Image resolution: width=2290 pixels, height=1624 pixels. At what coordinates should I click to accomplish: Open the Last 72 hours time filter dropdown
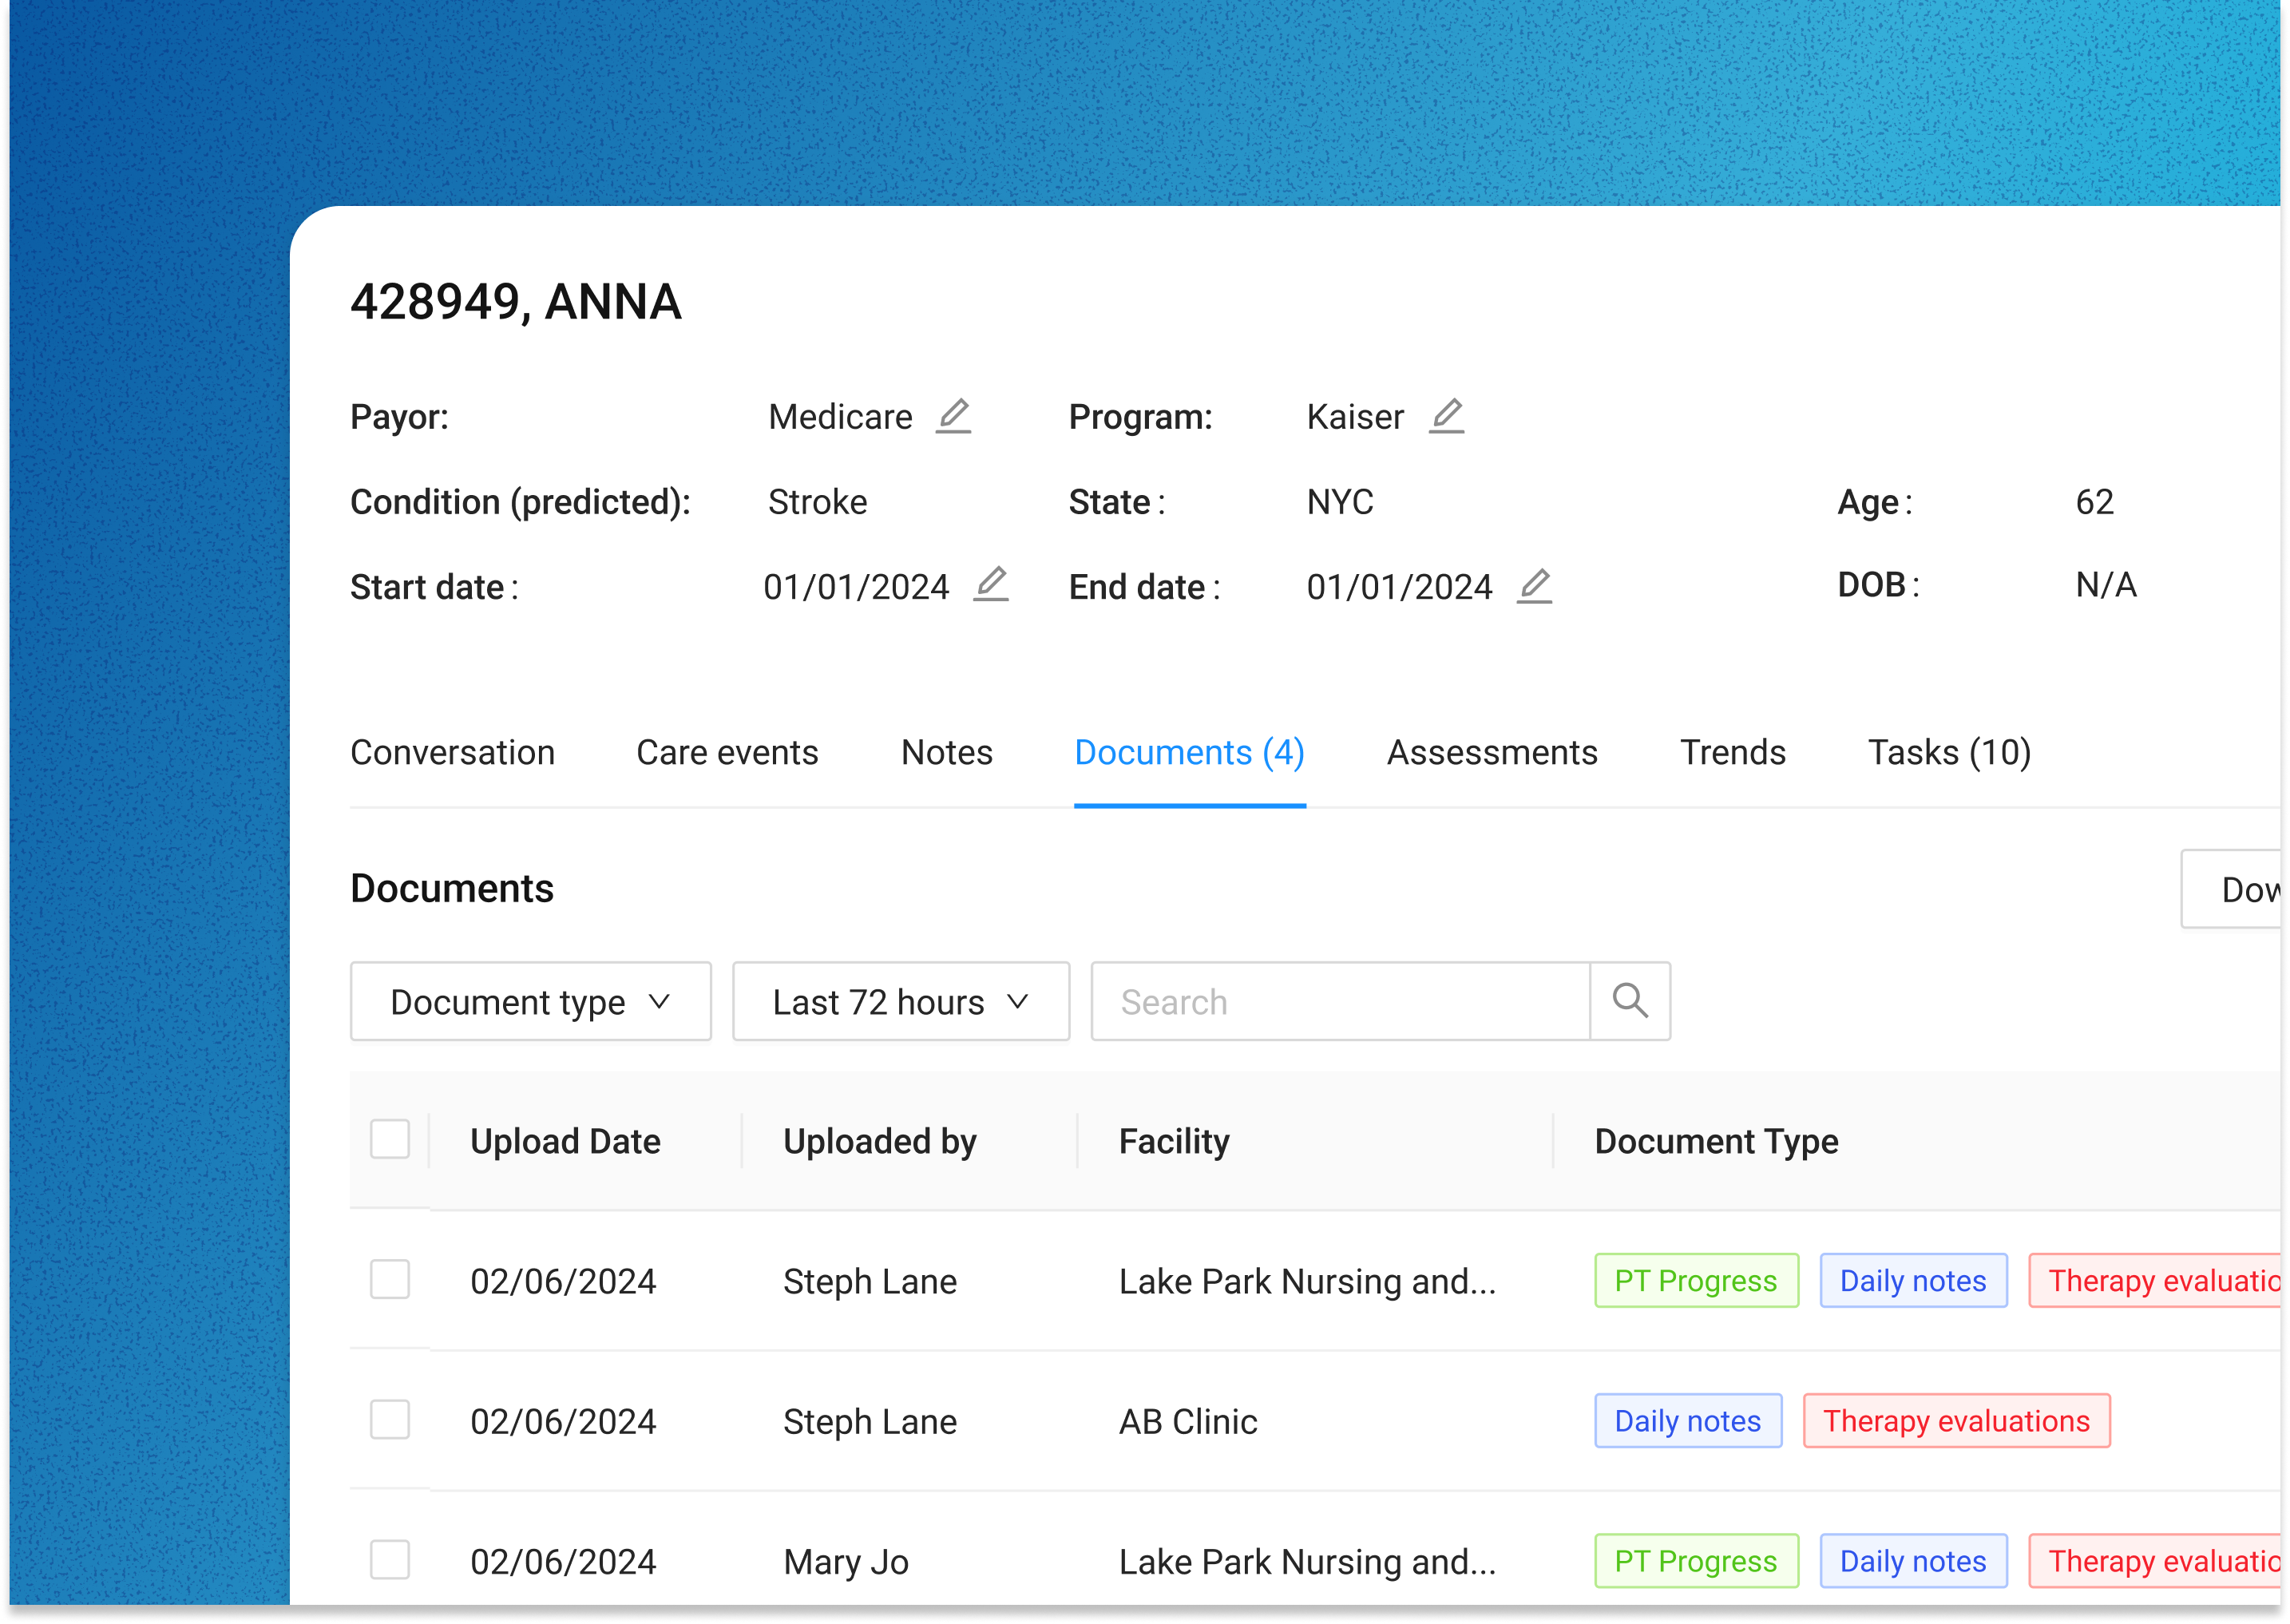click(899, 1001)
